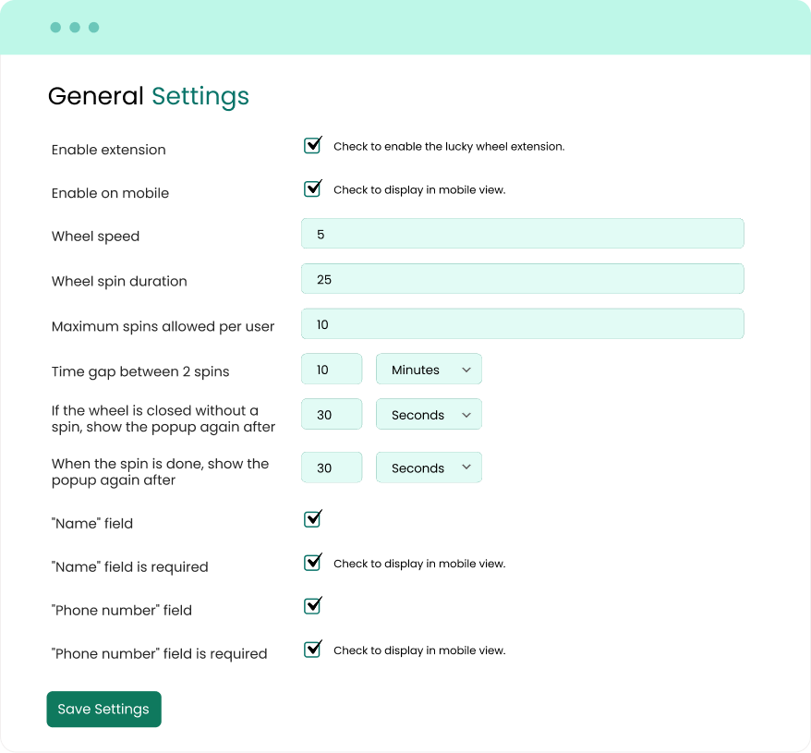
Task: Open the Minutes time gap dropdown
Action: (x=429, y=369)
